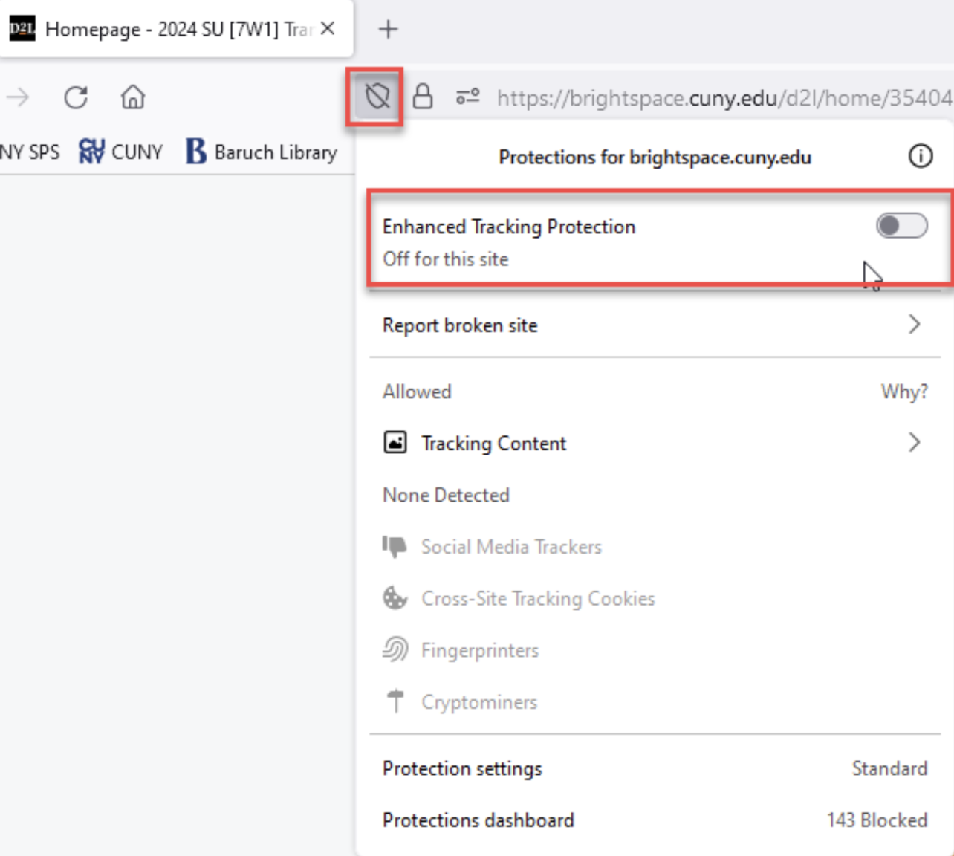Click the Fingerprinters fingerprint icon
The width and height of the screenshot is (954, 856).
395,649
